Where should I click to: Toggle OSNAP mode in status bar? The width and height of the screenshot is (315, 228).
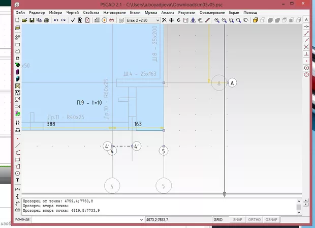pyautogui.click(x=271, y=219)
